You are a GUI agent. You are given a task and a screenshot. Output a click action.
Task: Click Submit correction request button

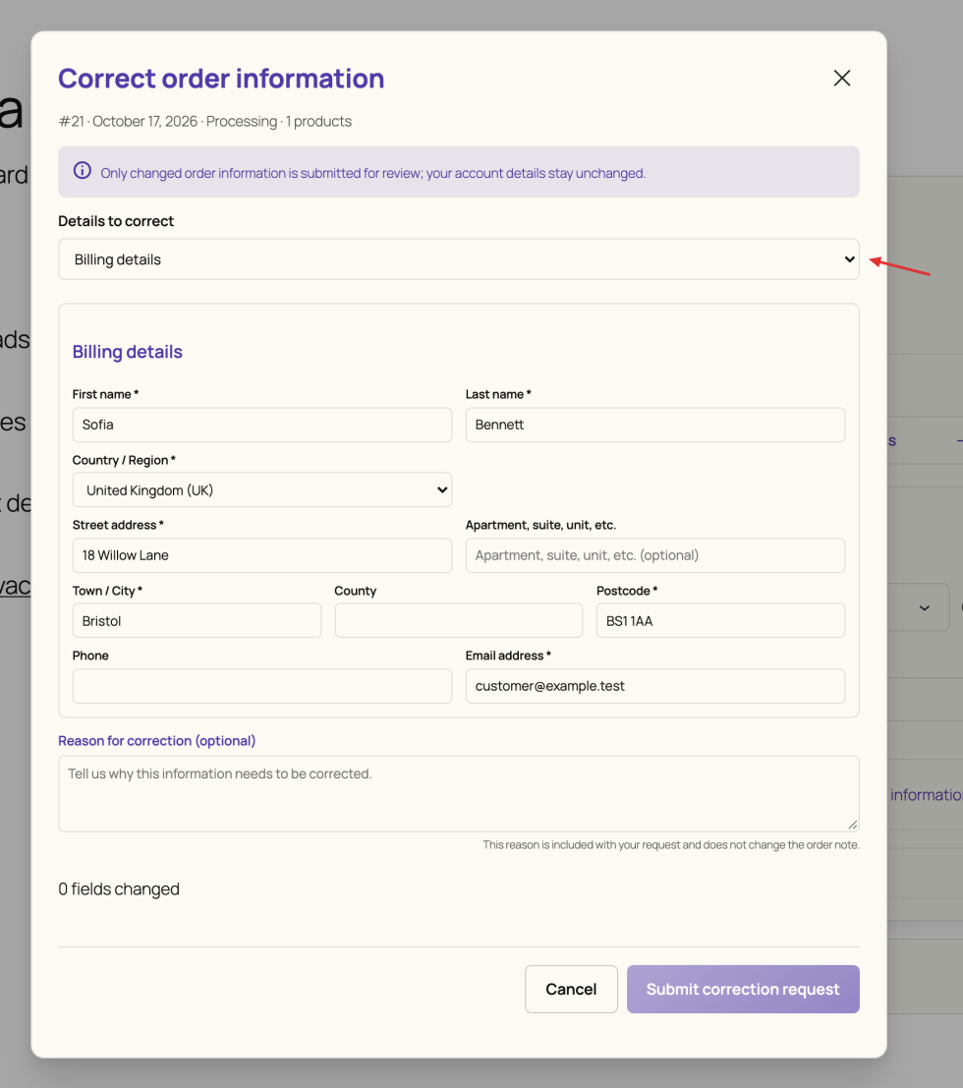tap(743, 990)
